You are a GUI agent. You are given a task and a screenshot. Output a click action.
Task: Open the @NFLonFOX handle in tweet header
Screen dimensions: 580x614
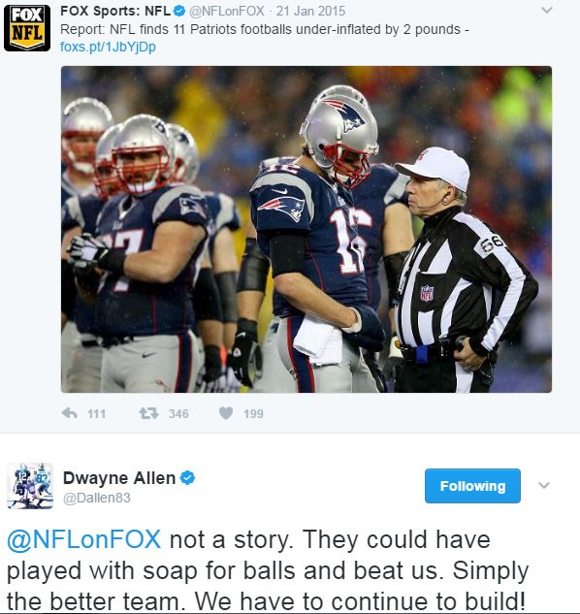227,11
